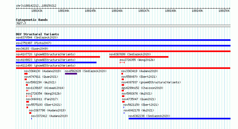This screenshot has width=238, height=129.
Task: Click the chr3:188142212..188150212 coordinate text
Action: (36, 6)
